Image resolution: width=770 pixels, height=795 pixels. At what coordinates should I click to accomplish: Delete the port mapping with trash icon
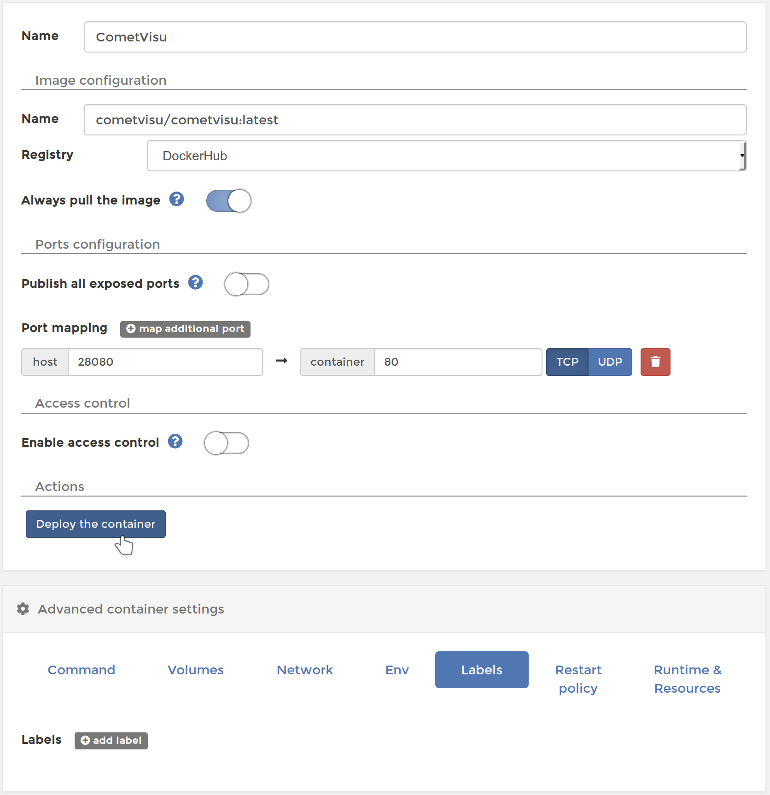pos(655,362)
